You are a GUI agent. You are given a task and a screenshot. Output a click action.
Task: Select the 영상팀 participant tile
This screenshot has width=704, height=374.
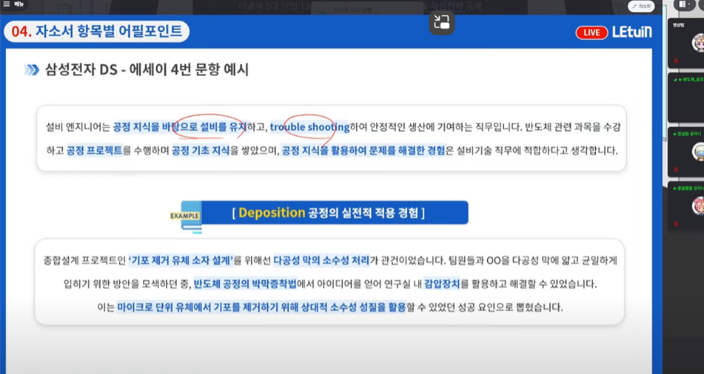point(685,43)
